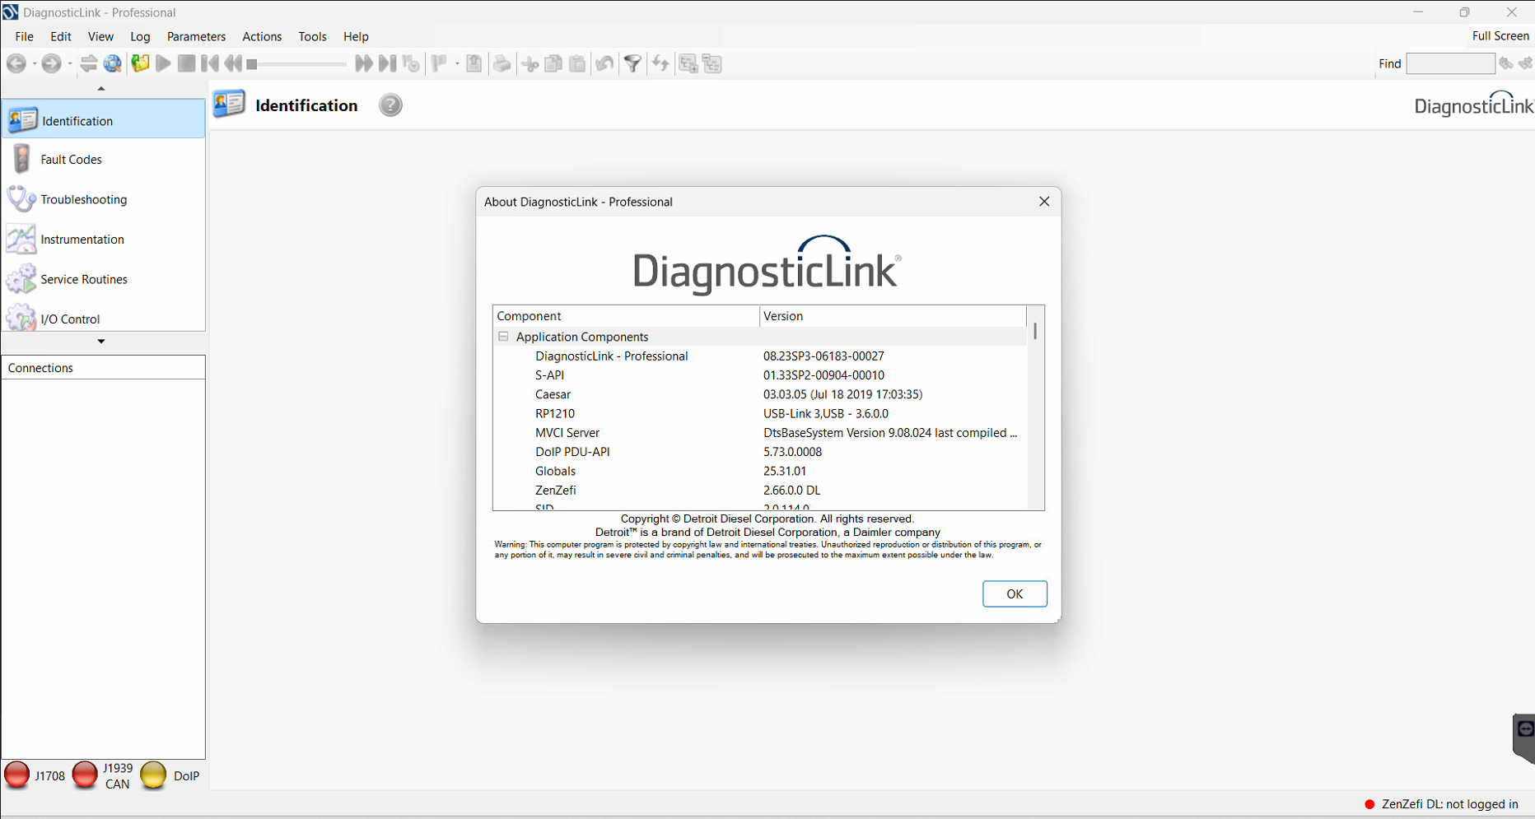Image resolution: width=1535 pixels, height=819 pixels.
Task: Select Troubleshooting in the sidebar
Action: [x=83, y=199]
